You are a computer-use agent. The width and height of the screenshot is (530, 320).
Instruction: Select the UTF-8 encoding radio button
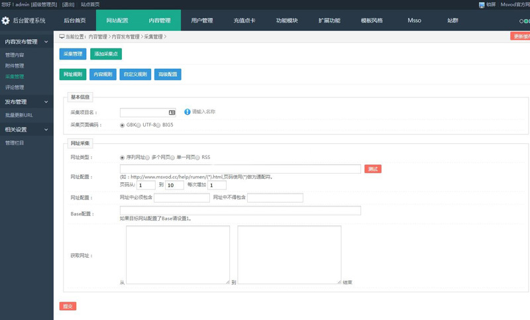click(138, 125)
